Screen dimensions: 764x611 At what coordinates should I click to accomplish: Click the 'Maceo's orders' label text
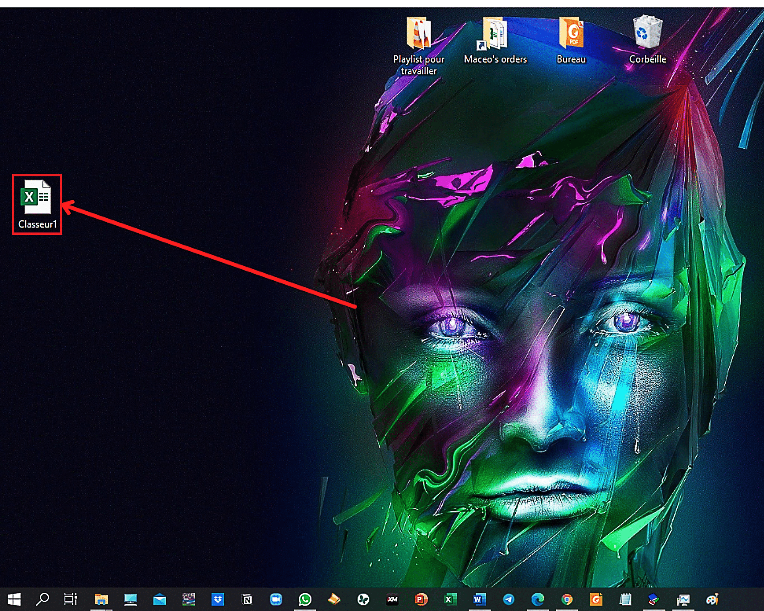495,59
